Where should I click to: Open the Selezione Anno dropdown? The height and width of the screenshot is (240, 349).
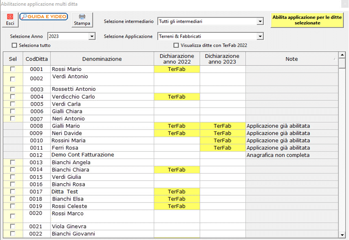pyautogui.click(x=92, y=37)
